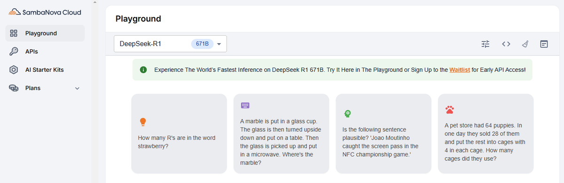Click the key icon for APIs

pos(14,51)
